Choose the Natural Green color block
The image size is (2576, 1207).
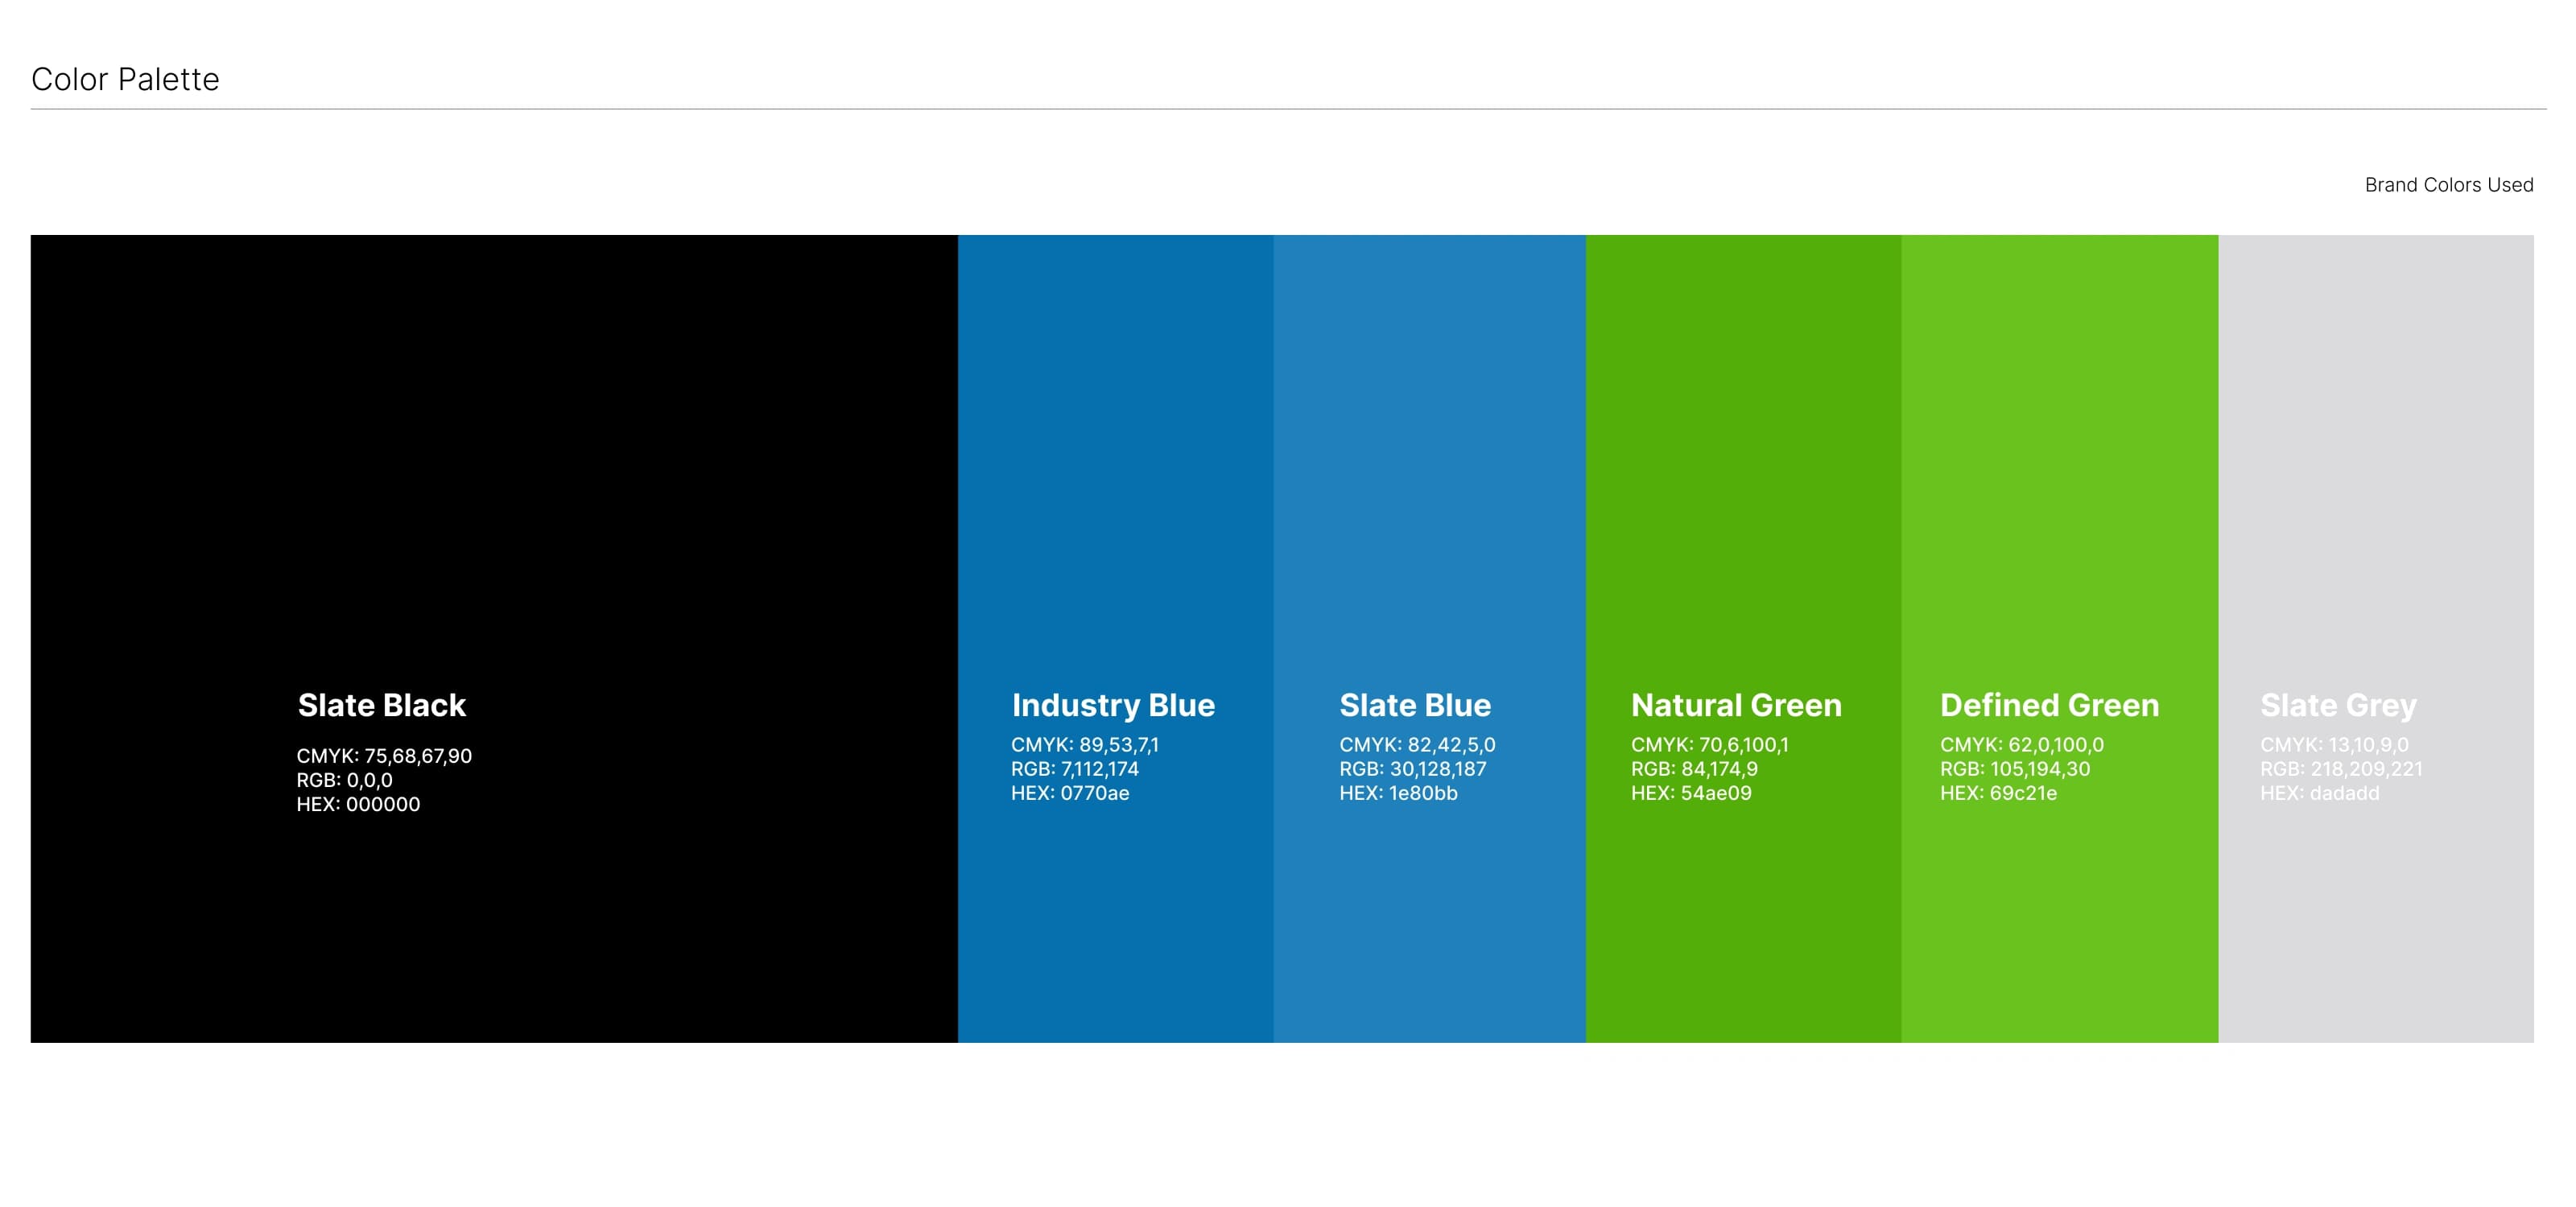(1743, 450)
